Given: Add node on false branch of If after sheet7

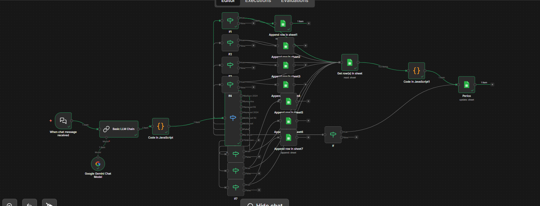Looking at the screenshot, I should click(356, 137).
